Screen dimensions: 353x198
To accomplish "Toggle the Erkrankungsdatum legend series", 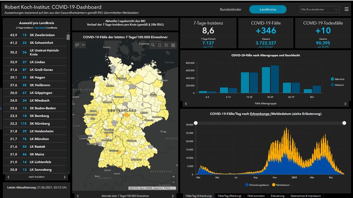I will [259, 185].
